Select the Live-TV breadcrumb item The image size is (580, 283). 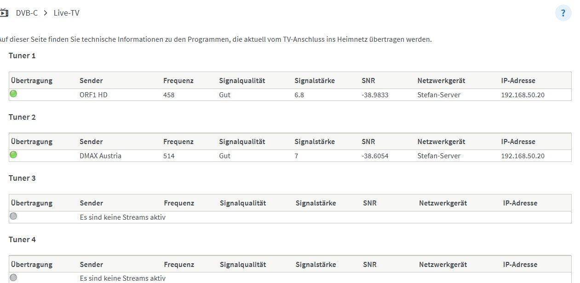(x=66, y=13)
